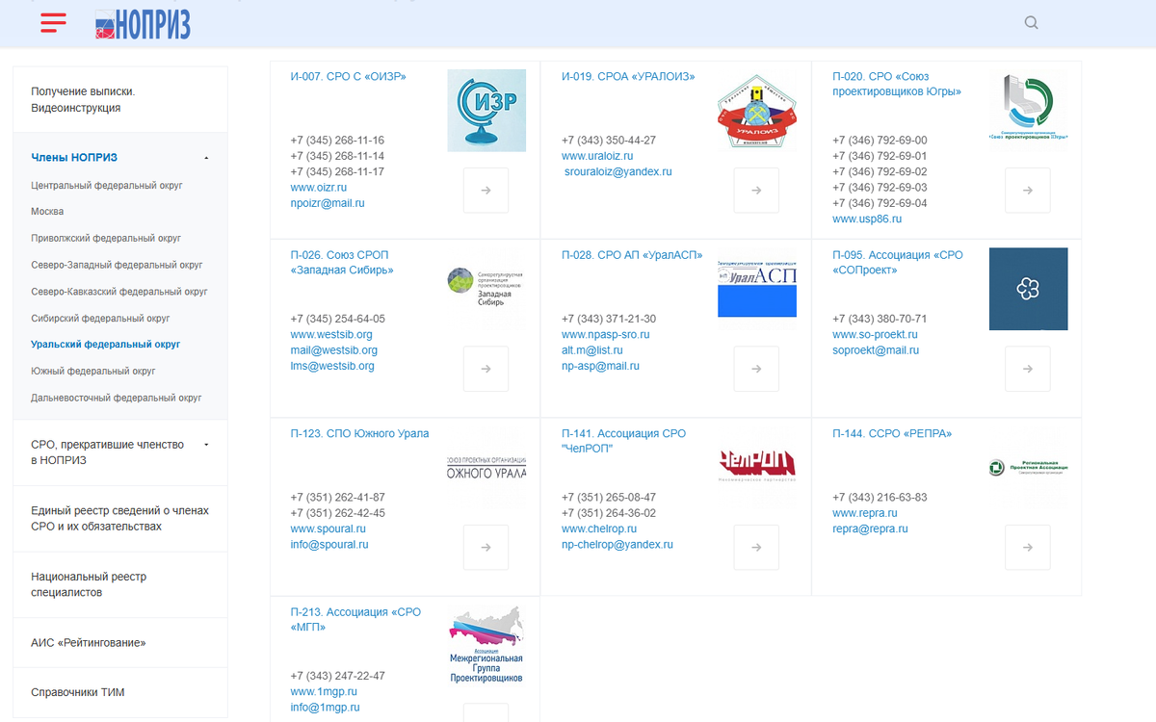The height and width of the screenshot is (722, 1156).
Task: Click arrow button in ССРО «РЕПРА» card
Action: point(1028,548)
